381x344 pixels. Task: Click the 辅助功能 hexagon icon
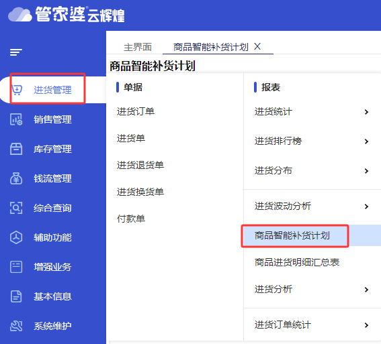(x=16, y=237)
